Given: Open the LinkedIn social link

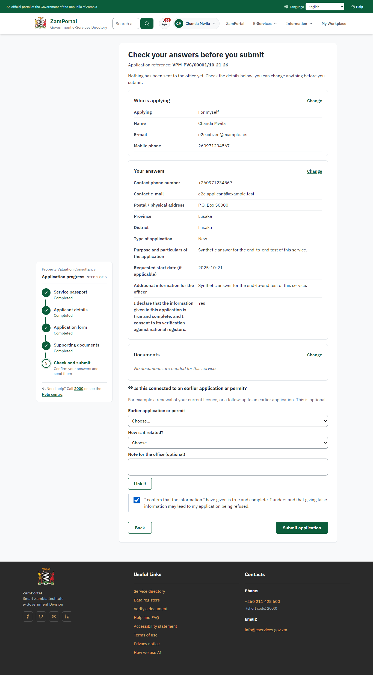Looking at the screenshot, I should click(x=67, y=617).
